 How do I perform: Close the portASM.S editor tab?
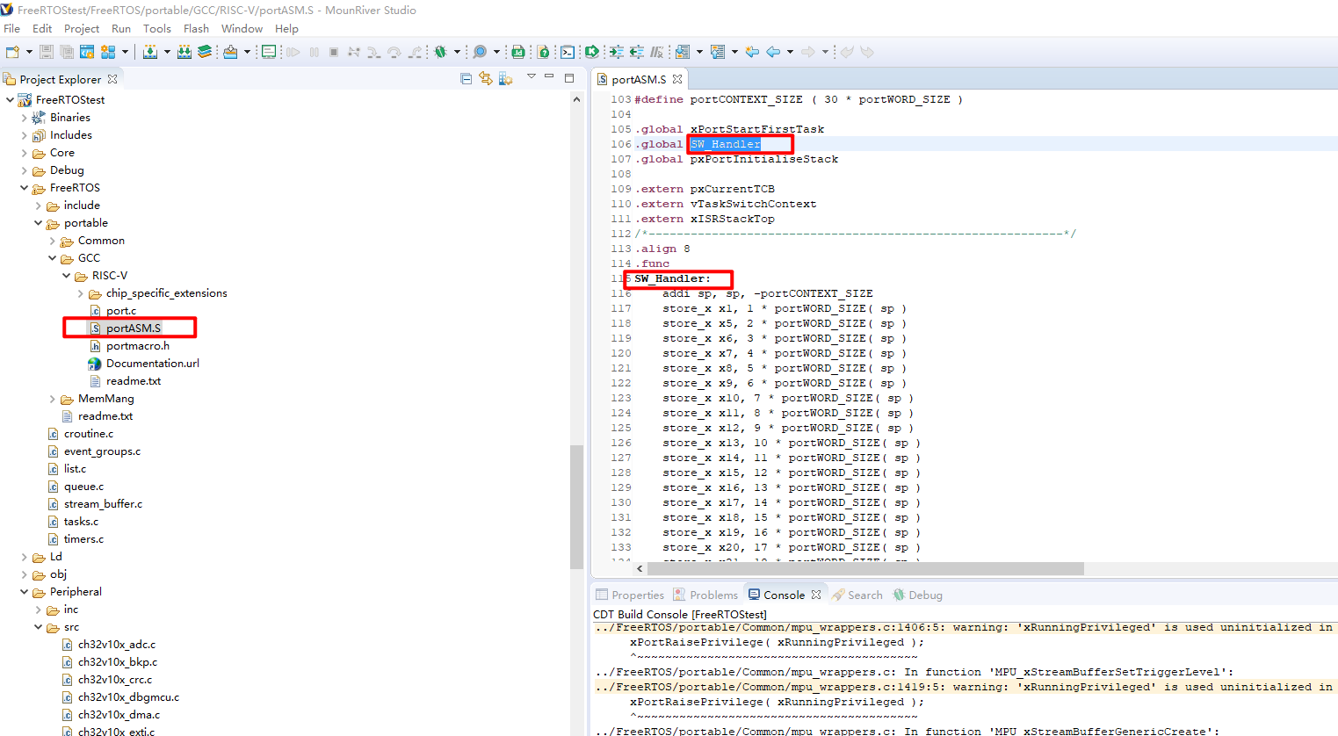pos(677,79)
